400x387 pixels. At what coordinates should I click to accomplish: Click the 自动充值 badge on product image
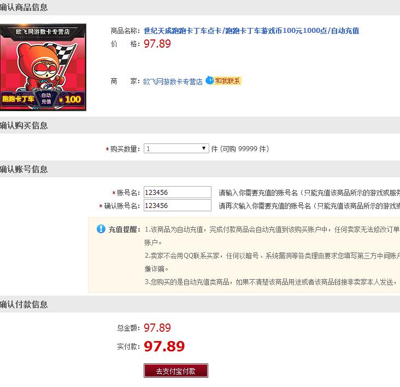(x=46, y=99)
